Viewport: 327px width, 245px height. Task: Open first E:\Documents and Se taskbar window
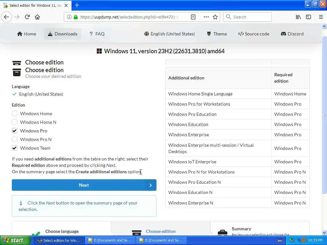pyautogui.click(x=110, y=241)
